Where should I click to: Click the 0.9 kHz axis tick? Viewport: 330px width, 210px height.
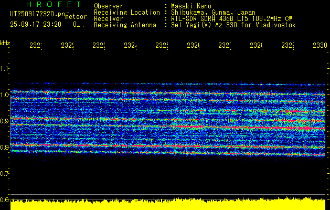4,121
